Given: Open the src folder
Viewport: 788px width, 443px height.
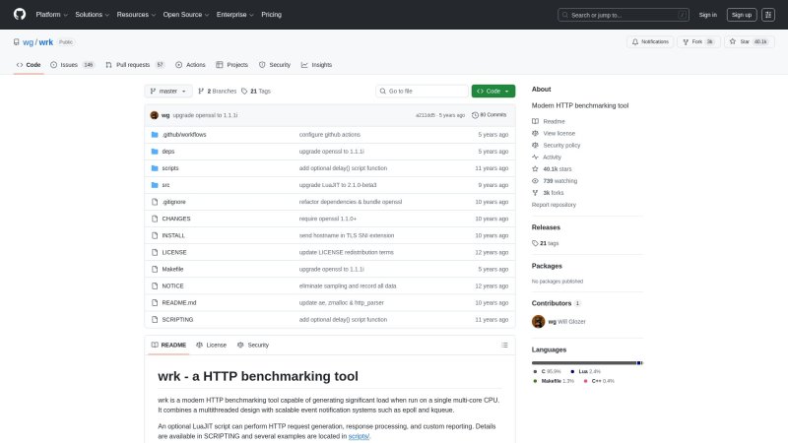Looking at the screenshot, I should click(x=166, y=184).
